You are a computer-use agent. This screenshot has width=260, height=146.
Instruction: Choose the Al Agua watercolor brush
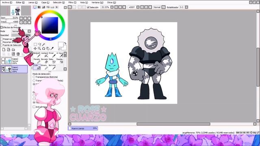[60, 55]
